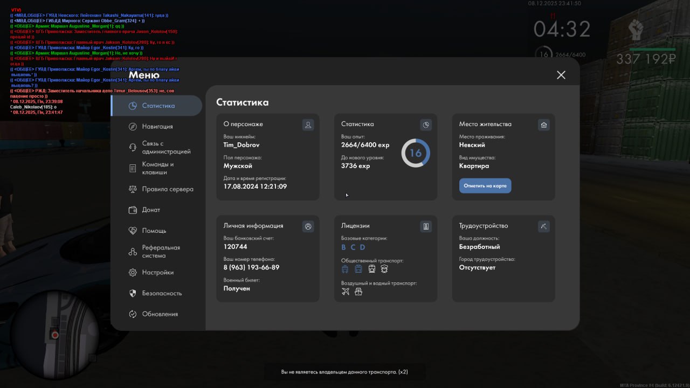
Task: Click the ship license icon
Action: (358, 292)
